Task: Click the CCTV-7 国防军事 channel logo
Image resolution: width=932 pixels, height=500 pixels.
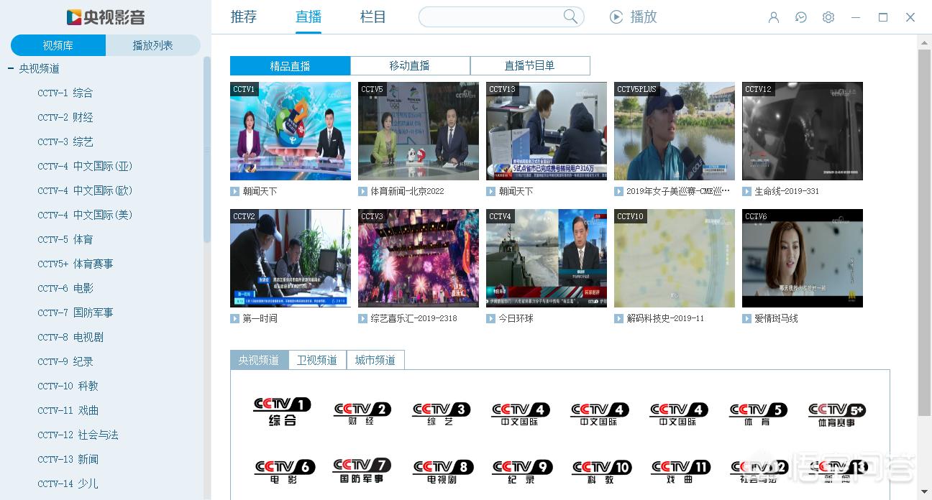Action: [x=362, y=471]
